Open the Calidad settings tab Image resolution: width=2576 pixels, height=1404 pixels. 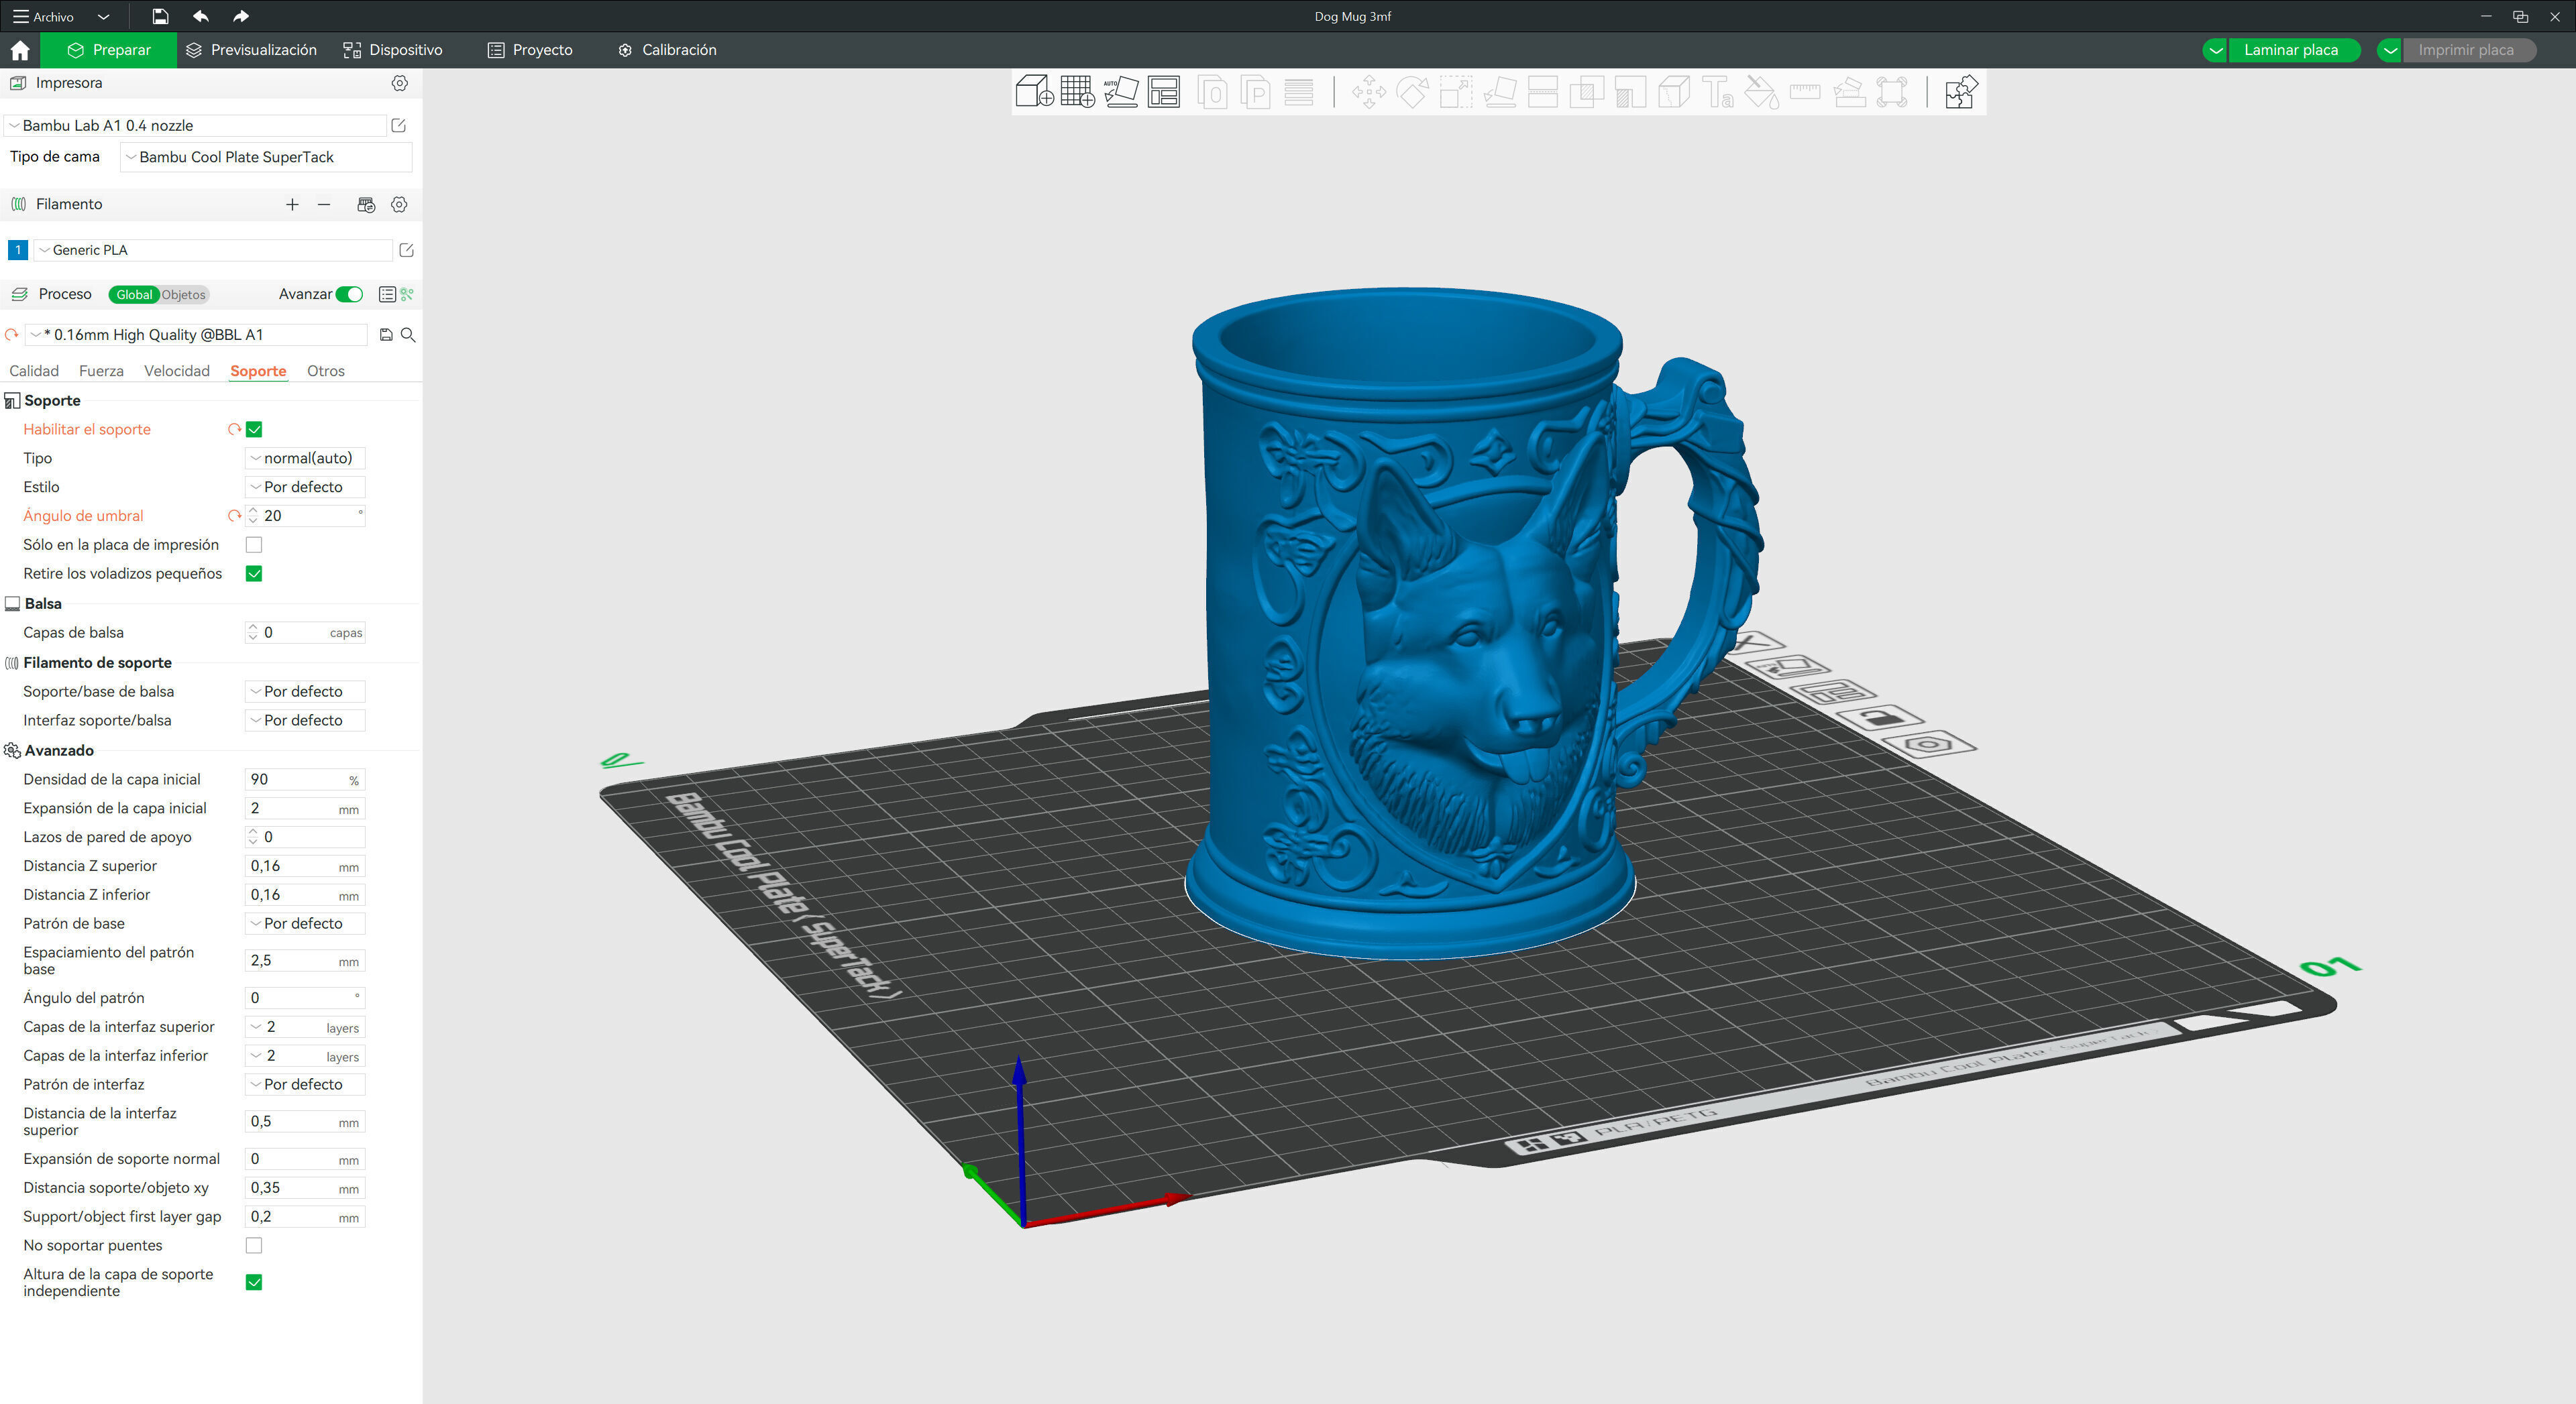pos(34,371)
